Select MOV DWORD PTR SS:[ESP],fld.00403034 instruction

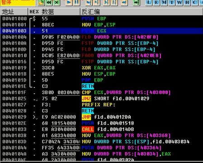coord(136,142)
